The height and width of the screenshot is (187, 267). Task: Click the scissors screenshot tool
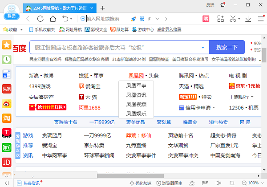(x=233, y=19)
